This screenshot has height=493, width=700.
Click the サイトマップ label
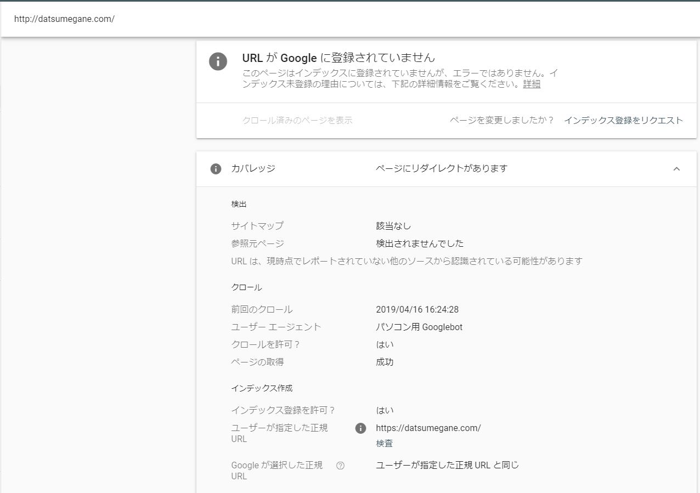point(257,225)
